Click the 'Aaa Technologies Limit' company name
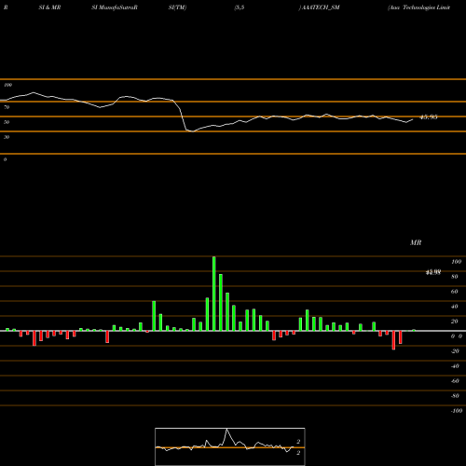This screenshot has width=466, height=466. (x=419, y=7)
